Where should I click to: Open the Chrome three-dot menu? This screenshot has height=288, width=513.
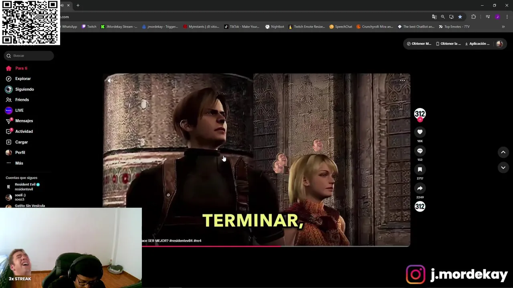(x=507, y=17)
